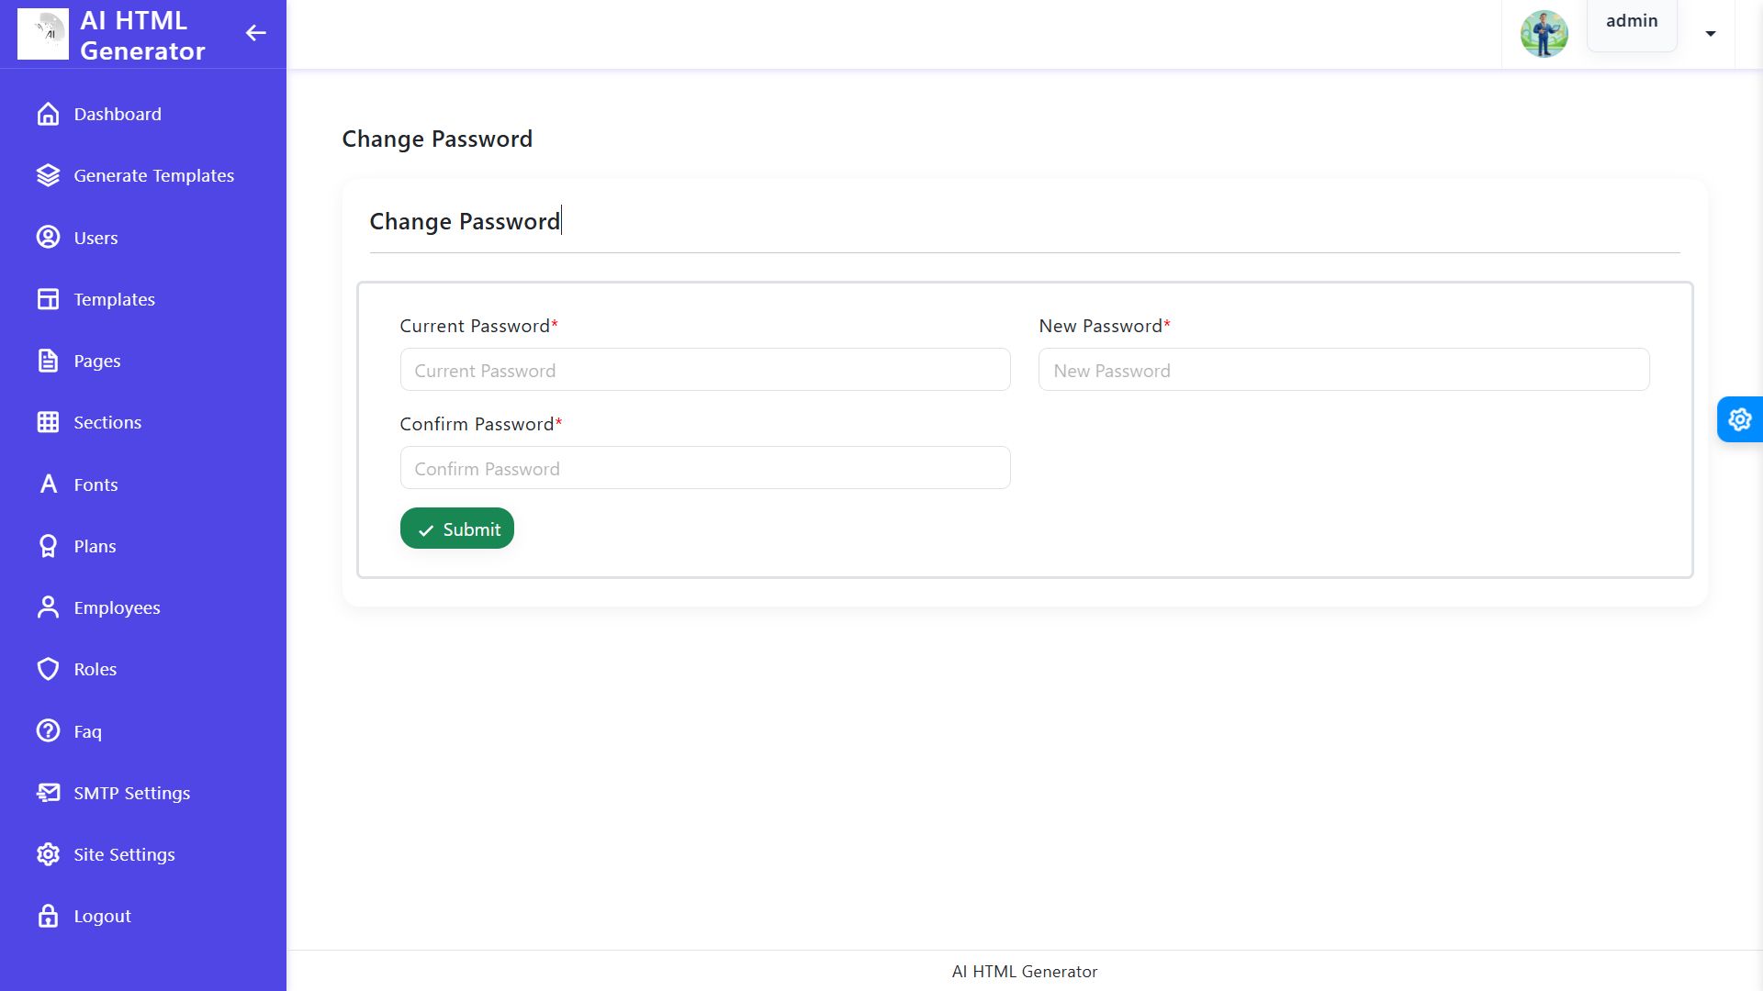1763x991 pixels.
Task: Open the blue floating settings gear
Action: [x=1739, y=419]
